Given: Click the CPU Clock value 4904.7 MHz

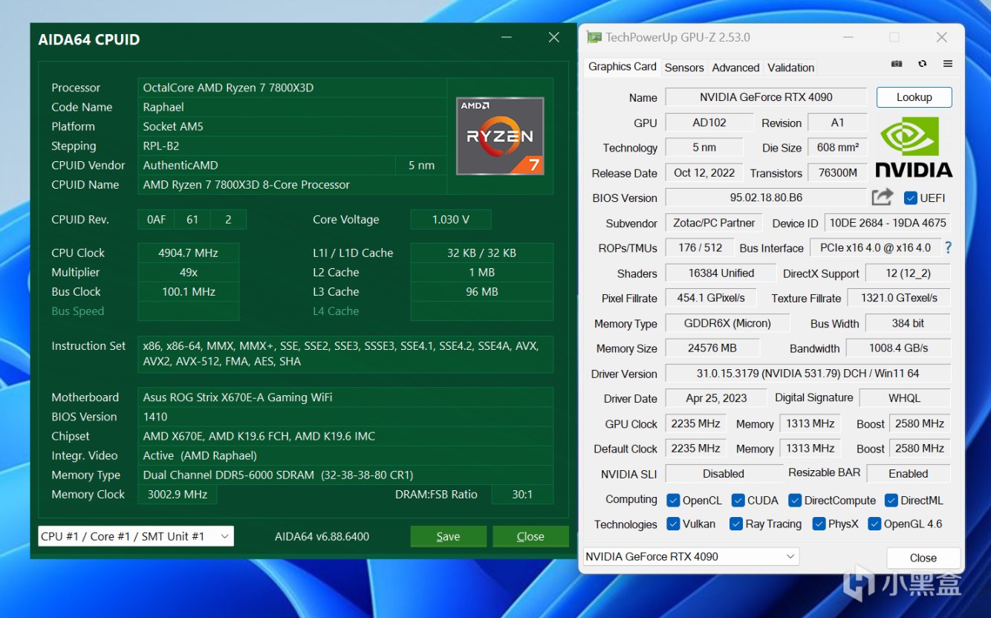Looking at the screenshot, I should click(x=188, y=253).
